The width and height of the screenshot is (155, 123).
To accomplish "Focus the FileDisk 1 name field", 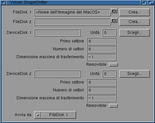I will click(x=72, y=12).
